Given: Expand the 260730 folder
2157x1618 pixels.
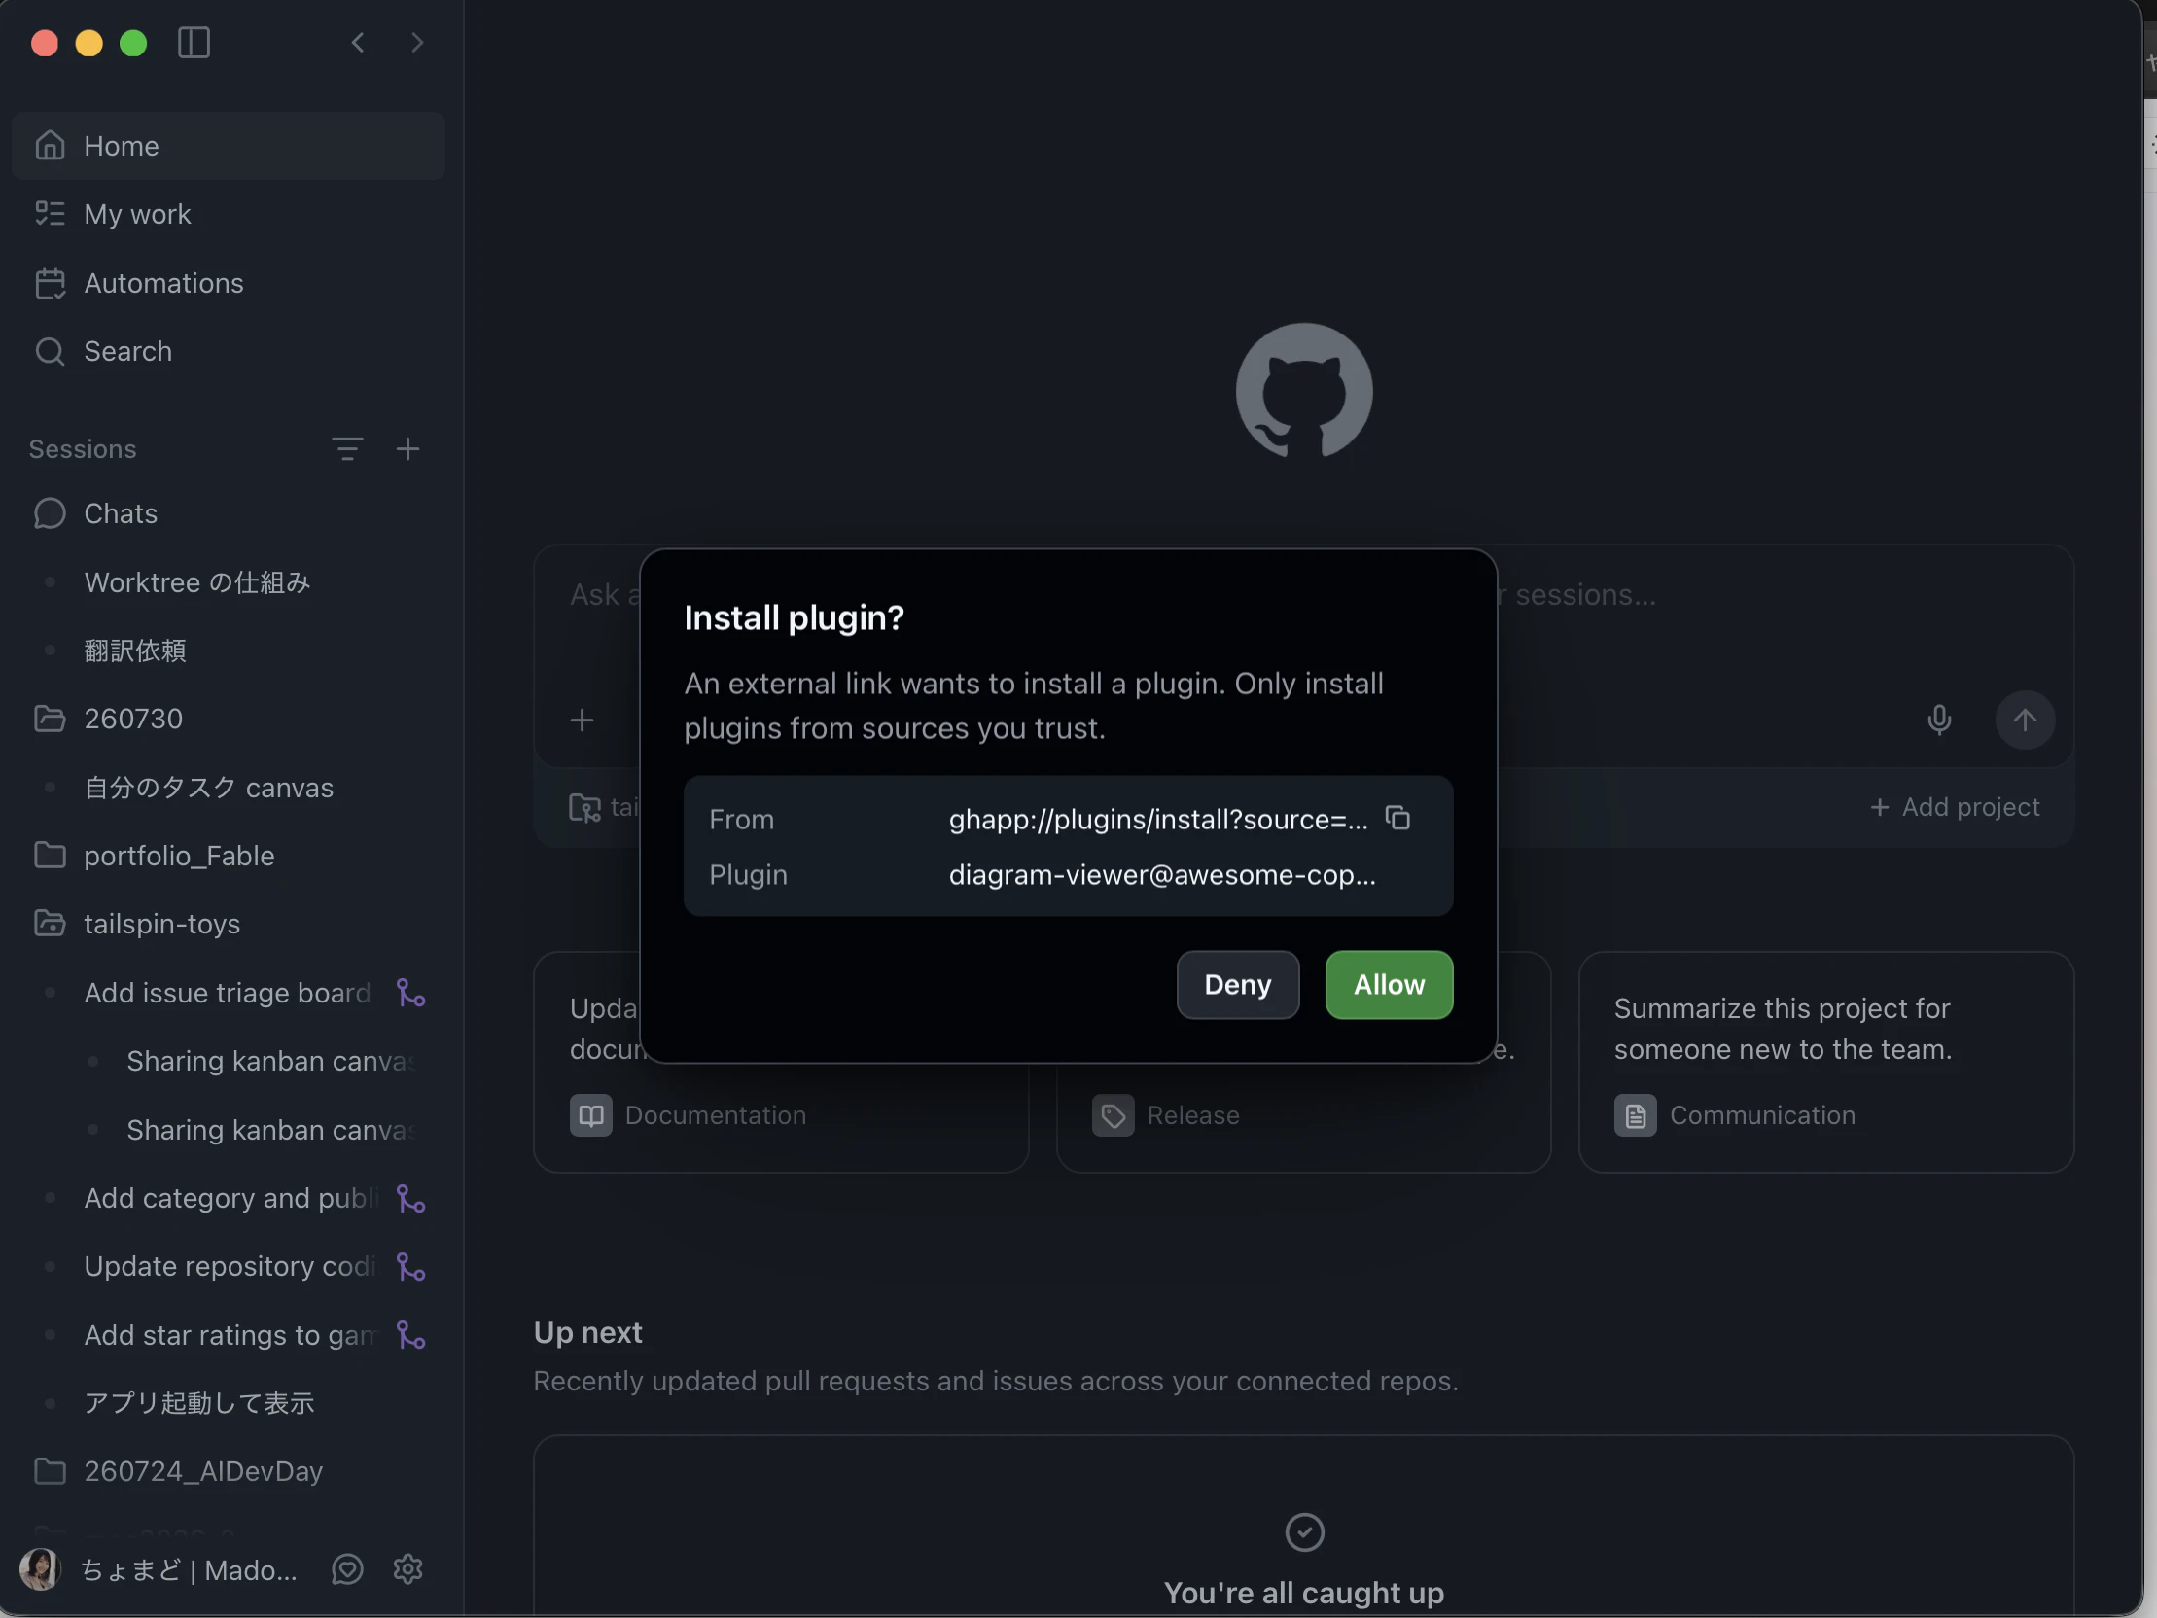Looking at the screenshot, I should click(229, 719).
